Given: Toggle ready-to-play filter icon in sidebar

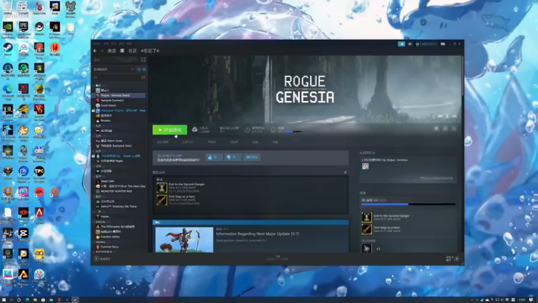Looking at the screenshot, I should (144, 69).
